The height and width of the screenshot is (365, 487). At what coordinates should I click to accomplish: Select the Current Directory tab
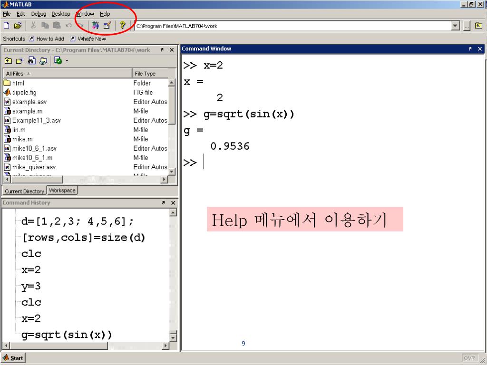25,191
